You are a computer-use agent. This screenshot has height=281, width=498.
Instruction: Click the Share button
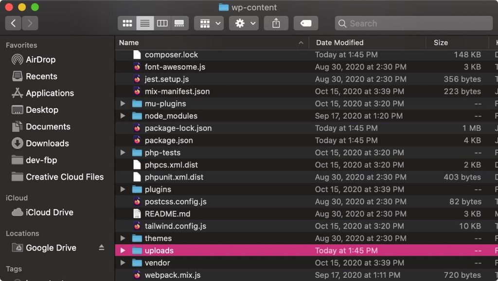(x=276, y=23)
